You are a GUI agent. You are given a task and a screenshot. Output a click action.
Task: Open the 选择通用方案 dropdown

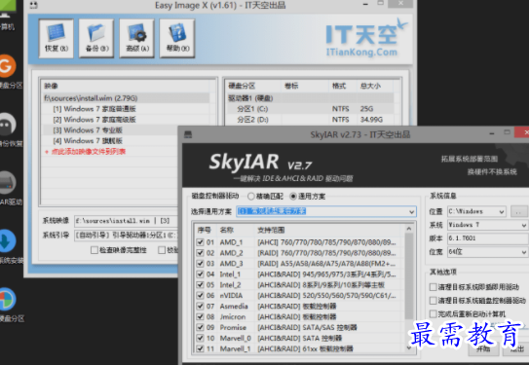[326, 211]
